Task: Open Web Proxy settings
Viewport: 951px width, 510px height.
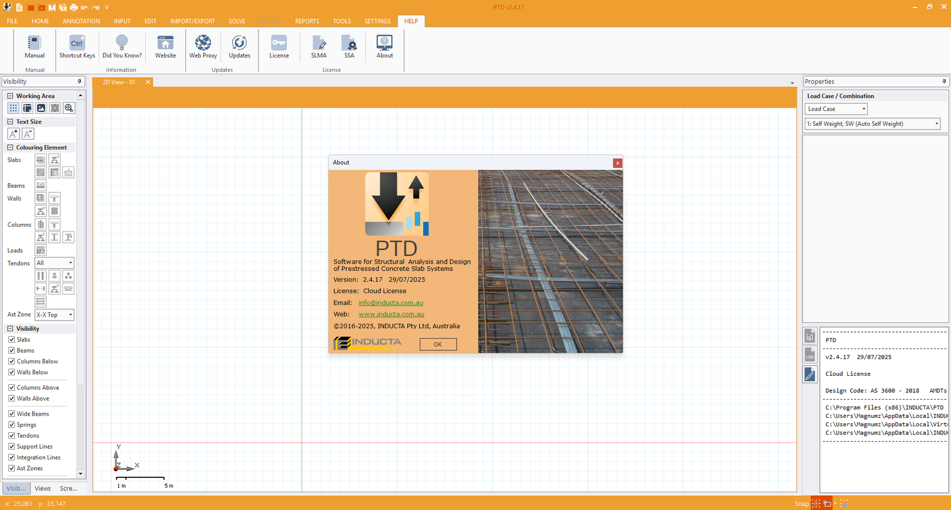Action: point(203,46)
